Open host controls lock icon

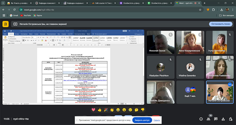click(230, 119)
